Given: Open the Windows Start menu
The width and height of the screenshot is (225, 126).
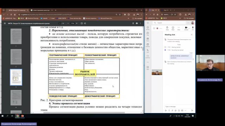Looking at the screenshot, I should tap(2, 116).
